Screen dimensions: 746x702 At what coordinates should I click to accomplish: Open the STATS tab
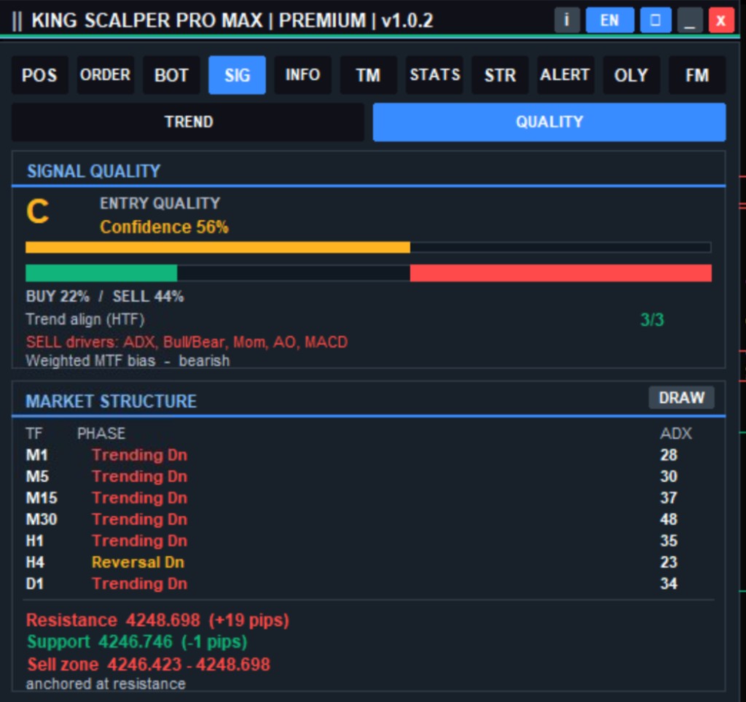point(434,75)
